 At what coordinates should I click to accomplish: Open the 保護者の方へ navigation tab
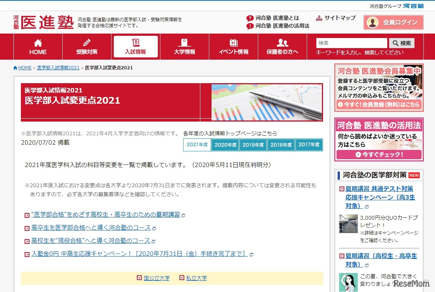282,47
